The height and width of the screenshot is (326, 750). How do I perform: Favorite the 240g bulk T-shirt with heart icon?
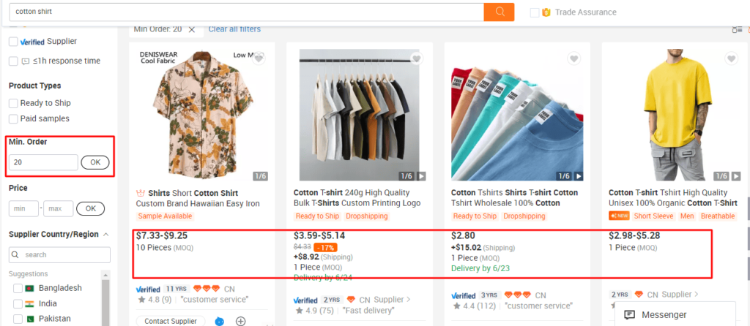416,58
